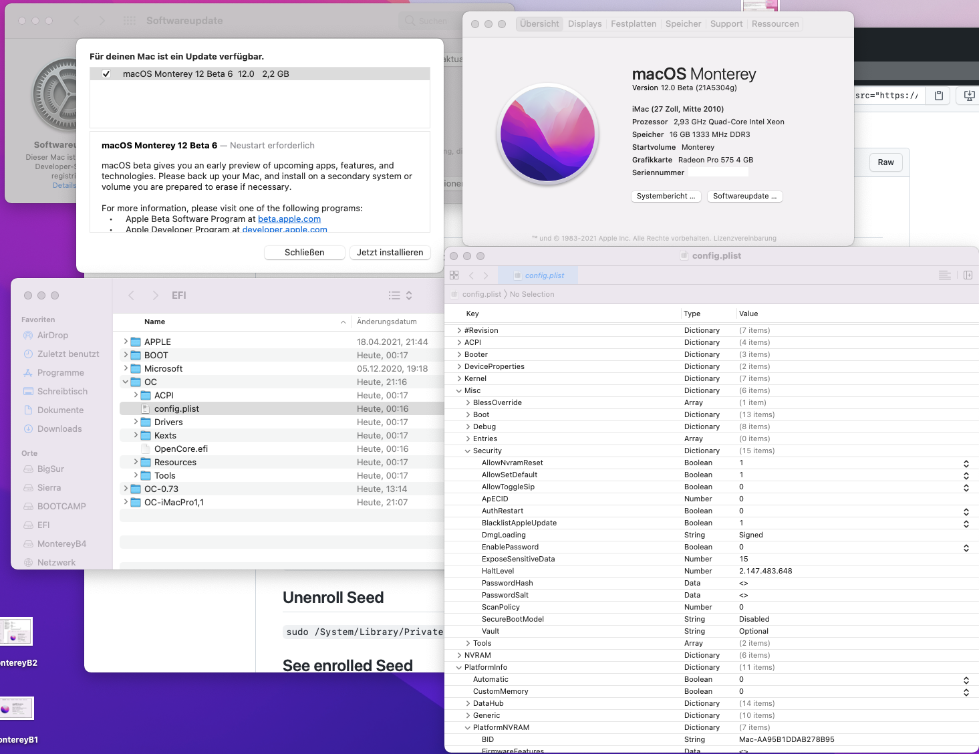Image resolution: width=979 pixels, height=754 pixels.
Task: Expand the APPLE folder in Finder
Action: 126,342
